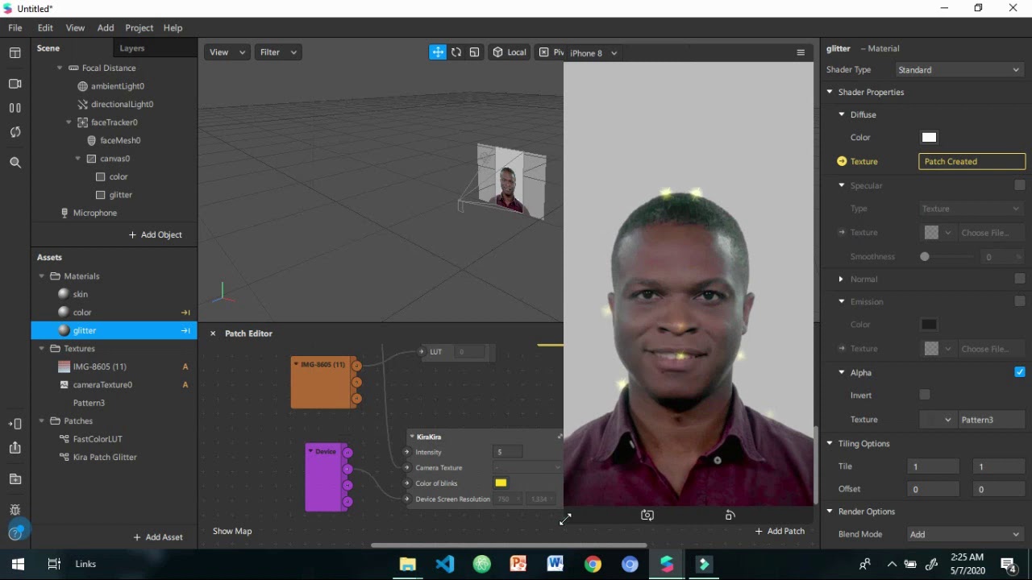Open Microsoft Word from the taskbar
The image size is (1032, 580).
pyautogui.click(x=556, y=564)
